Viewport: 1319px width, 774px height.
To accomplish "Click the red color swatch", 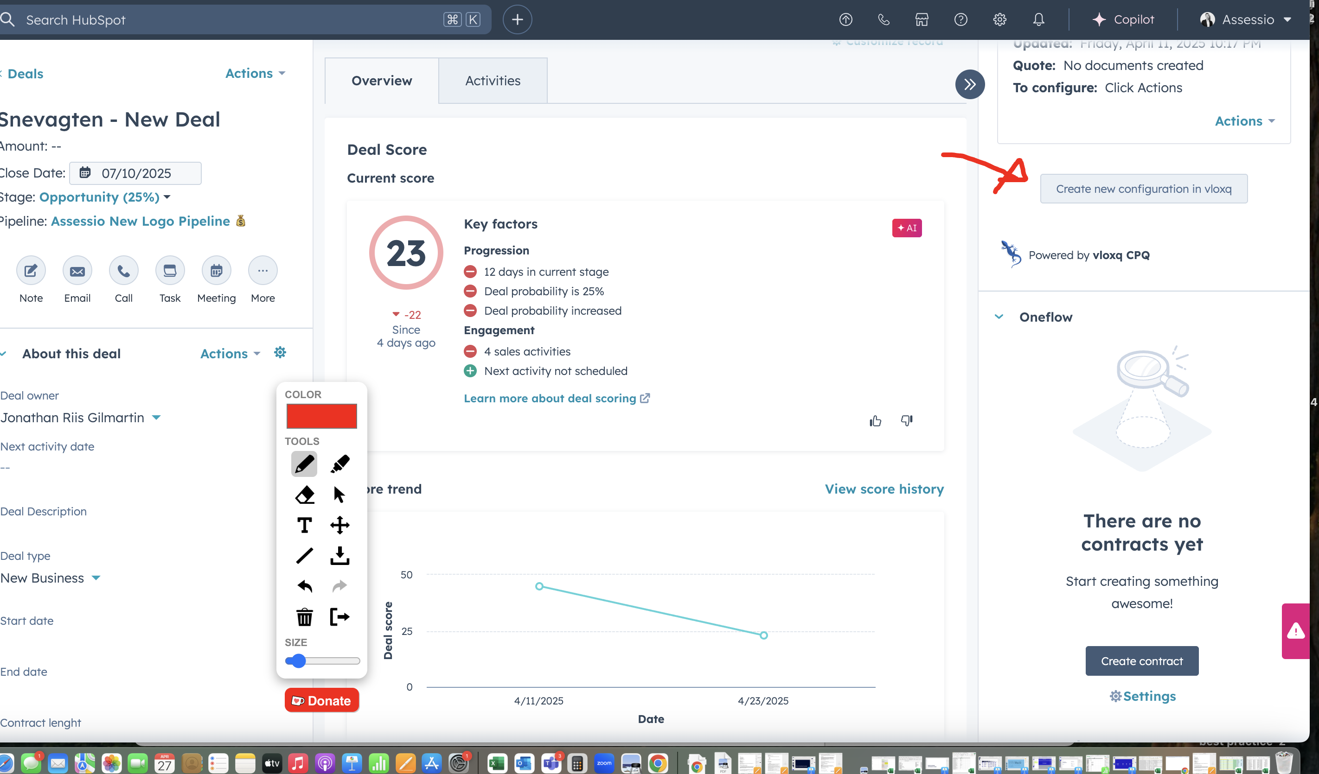I will tap(321, 416).
